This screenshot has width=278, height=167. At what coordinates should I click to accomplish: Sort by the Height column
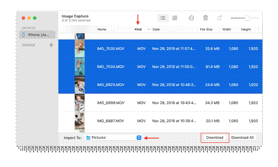coord(246,30)
